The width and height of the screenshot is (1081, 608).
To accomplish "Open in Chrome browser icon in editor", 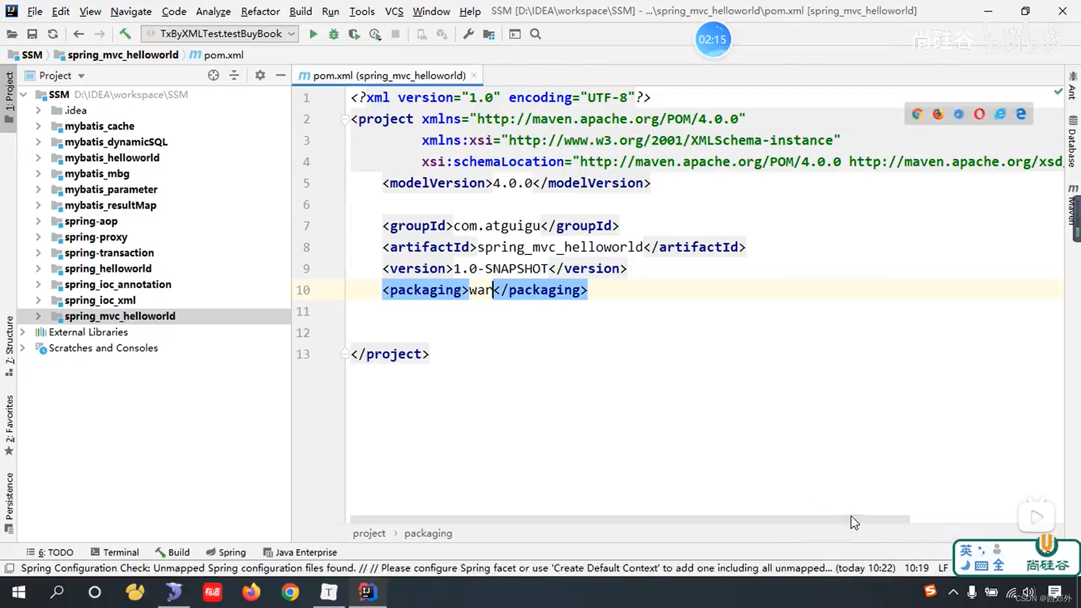I will (917, 114).
